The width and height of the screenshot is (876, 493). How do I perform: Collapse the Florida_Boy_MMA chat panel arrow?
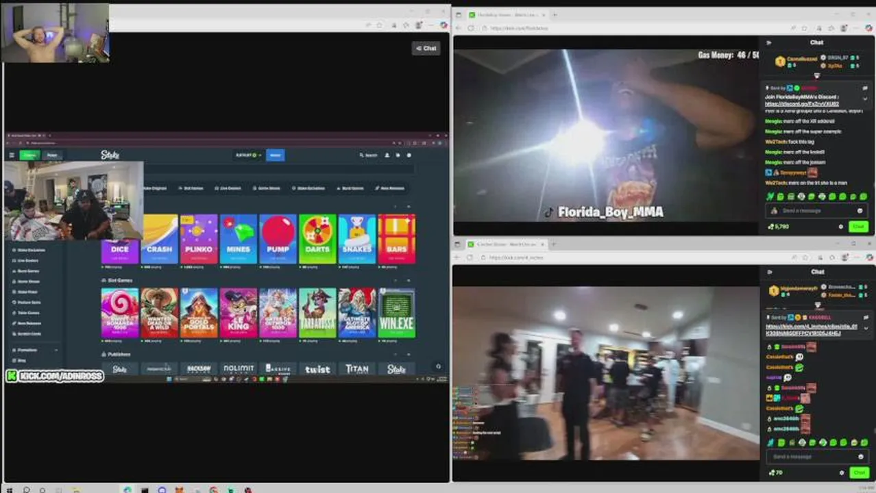coord(768,42)
